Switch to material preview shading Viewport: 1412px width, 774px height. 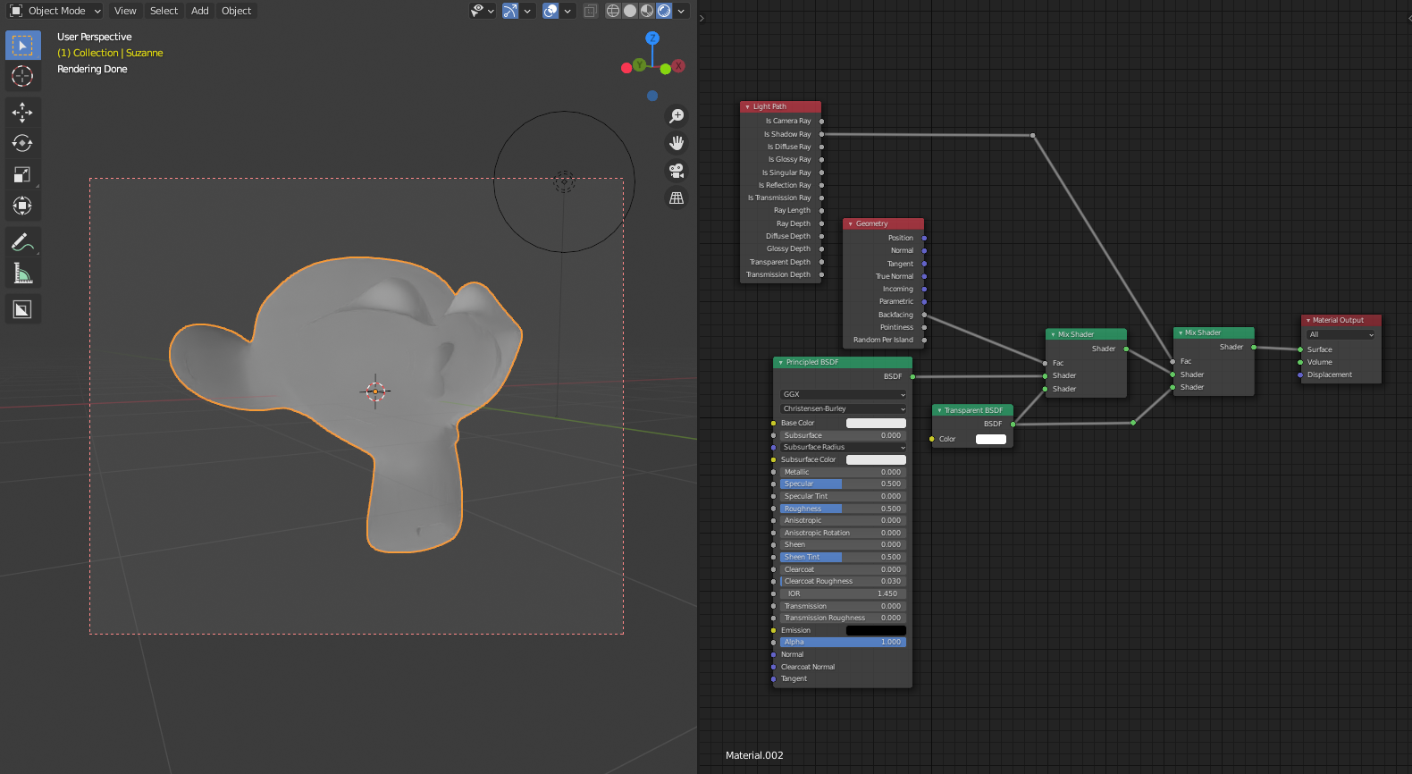click(647, 11)
